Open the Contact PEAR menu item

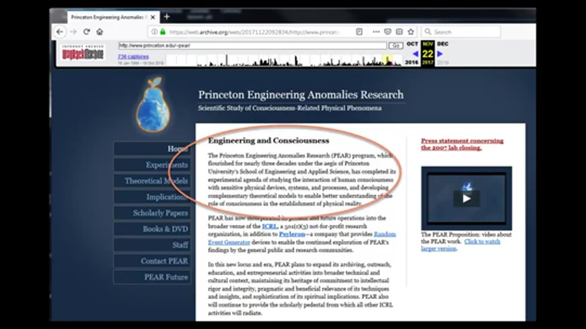point(152,261)
